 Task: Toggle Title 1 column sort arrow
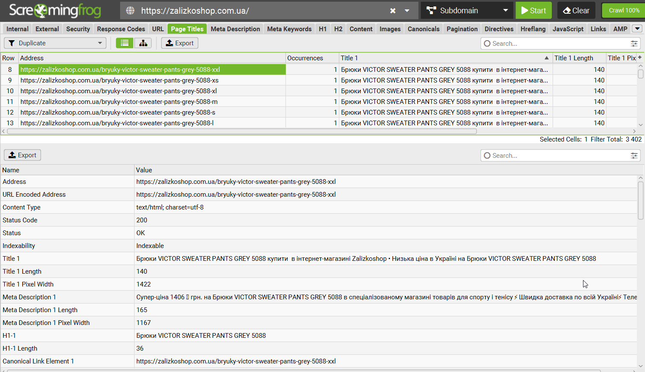(x=547, y=58)
